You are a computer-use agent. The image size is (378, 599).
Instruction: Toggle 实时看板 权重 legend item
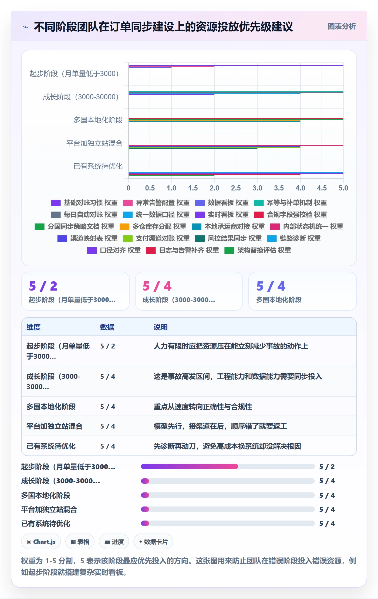(x=222, y=215)
